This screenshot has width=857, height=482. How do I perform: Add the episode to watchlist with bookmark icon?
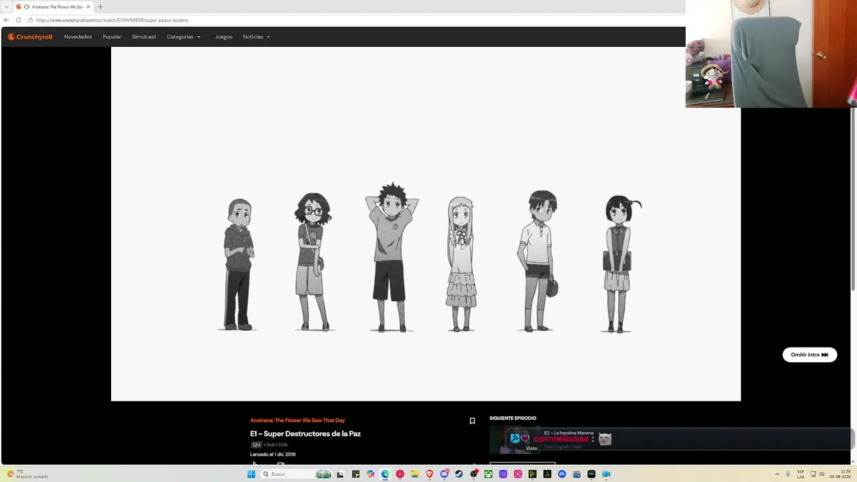pos(472,421)
